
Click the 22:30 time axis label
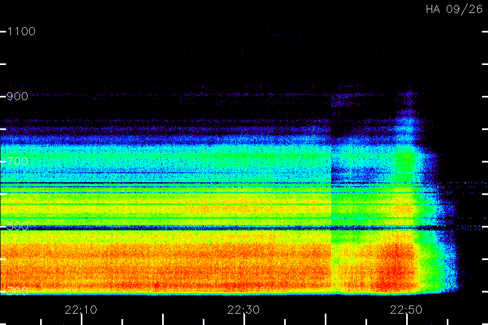(x=243, y=310)
